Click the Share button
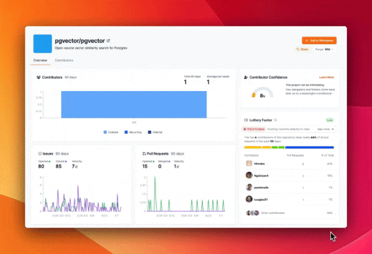The width and height of the screenshot is (372, 254). point(302,49)
